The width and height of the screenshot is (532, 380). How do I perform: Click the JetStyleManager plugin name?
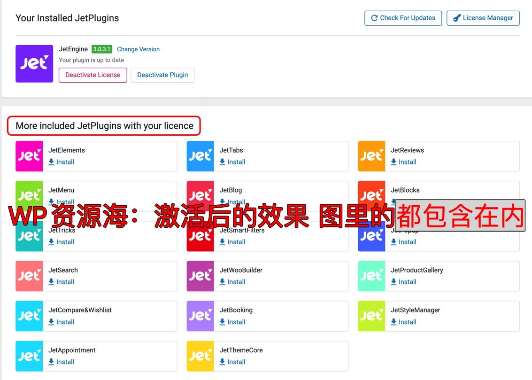415,310
